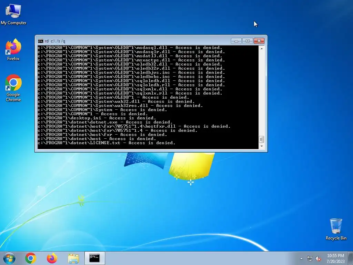Click the line containing wab32res.dll
The height and width of the screenshot is (265, 353).
click(x=120, y=106)
